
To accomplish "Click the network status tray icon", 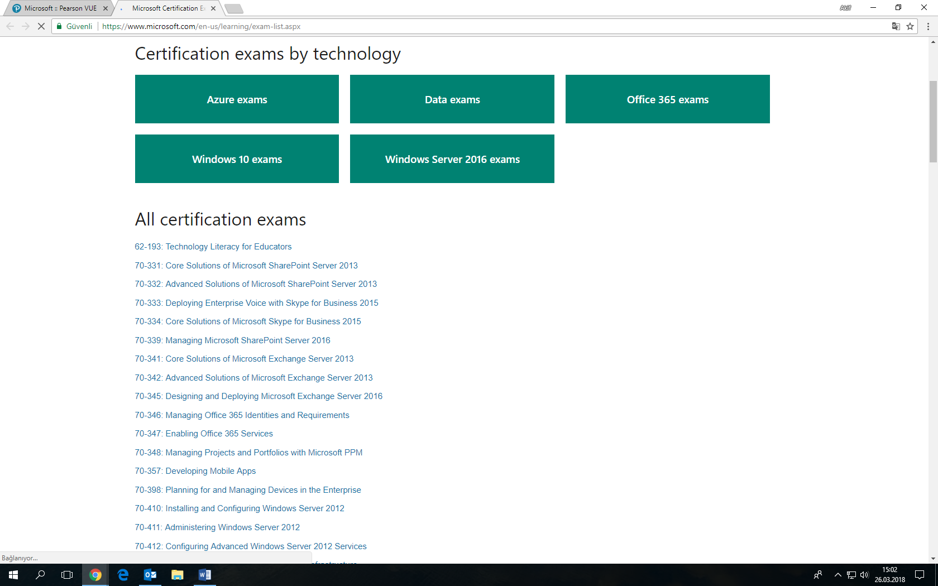I will coord(851,575).
